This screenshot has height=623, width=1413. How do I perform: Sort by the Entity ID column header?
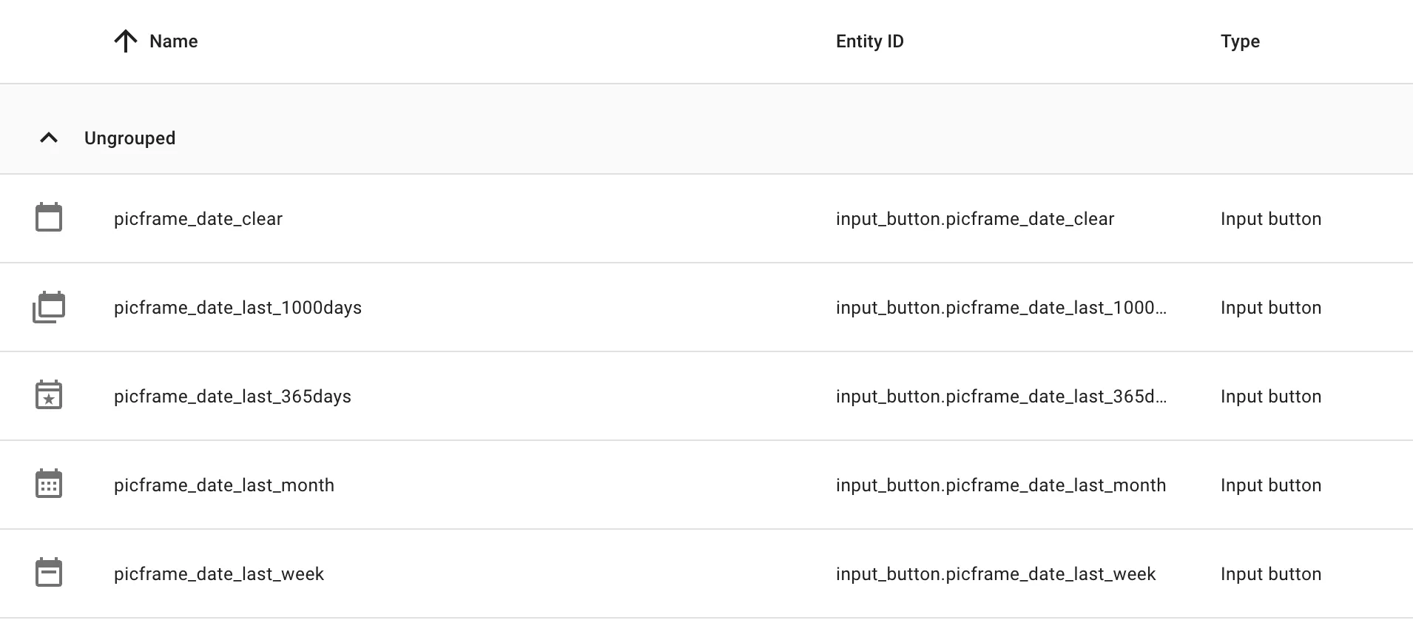pyautogui.click(x=870, y=41)
